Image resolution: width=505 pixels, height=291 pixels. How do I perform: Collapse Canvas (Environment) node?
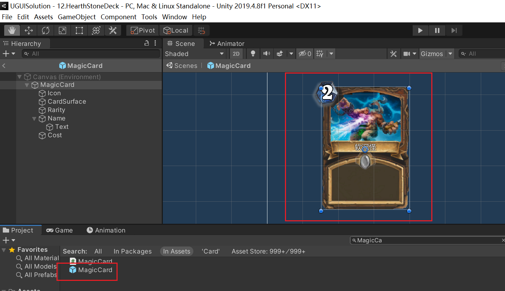[x=20, y=77]
